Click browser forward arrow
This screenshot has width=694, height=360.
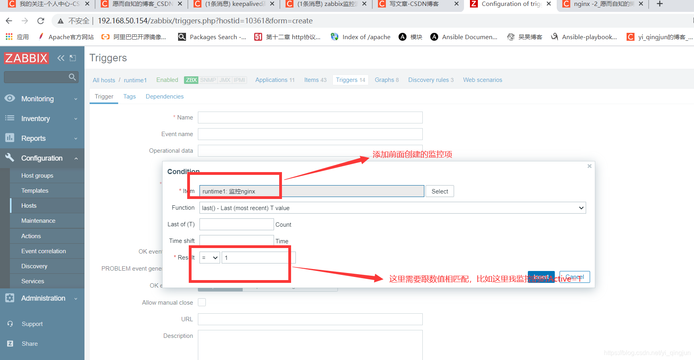click(25, 21)
